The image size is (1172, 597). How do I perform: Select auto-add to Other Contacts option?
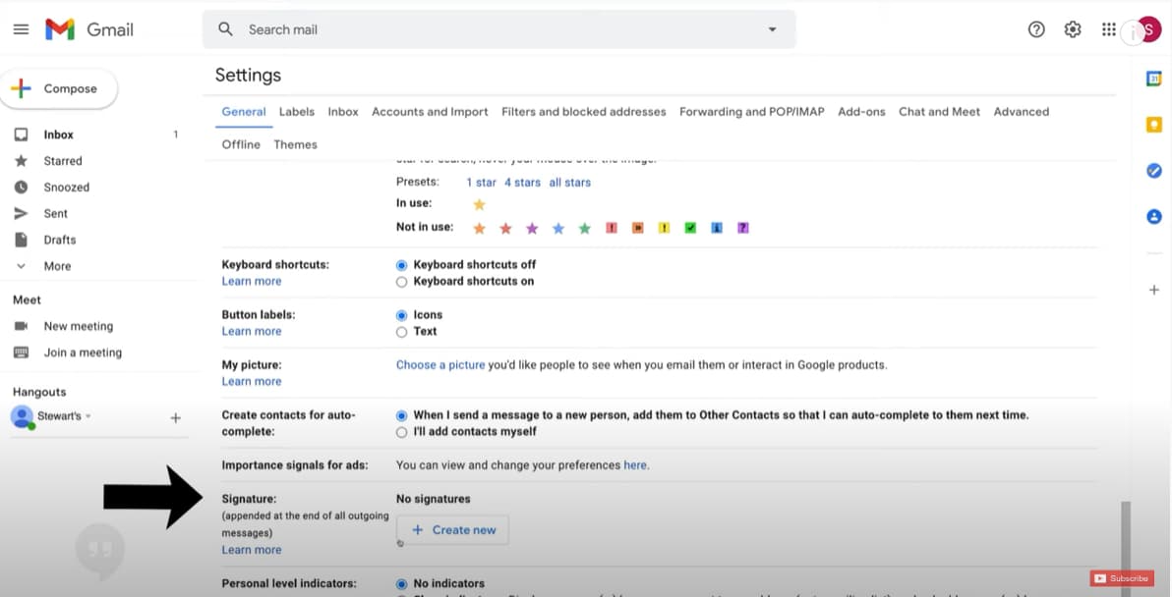(401, 415)
